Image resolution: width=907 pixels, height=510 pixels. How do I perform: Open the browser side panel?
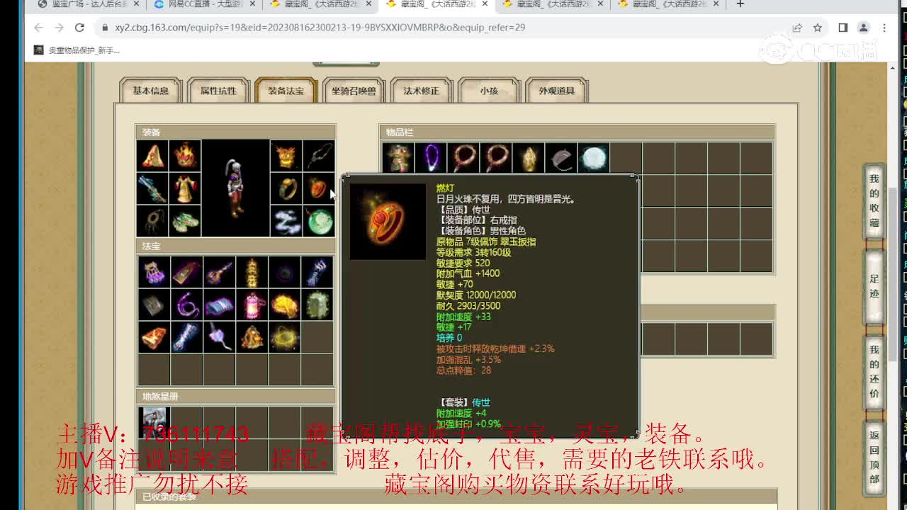click(843, 28)
